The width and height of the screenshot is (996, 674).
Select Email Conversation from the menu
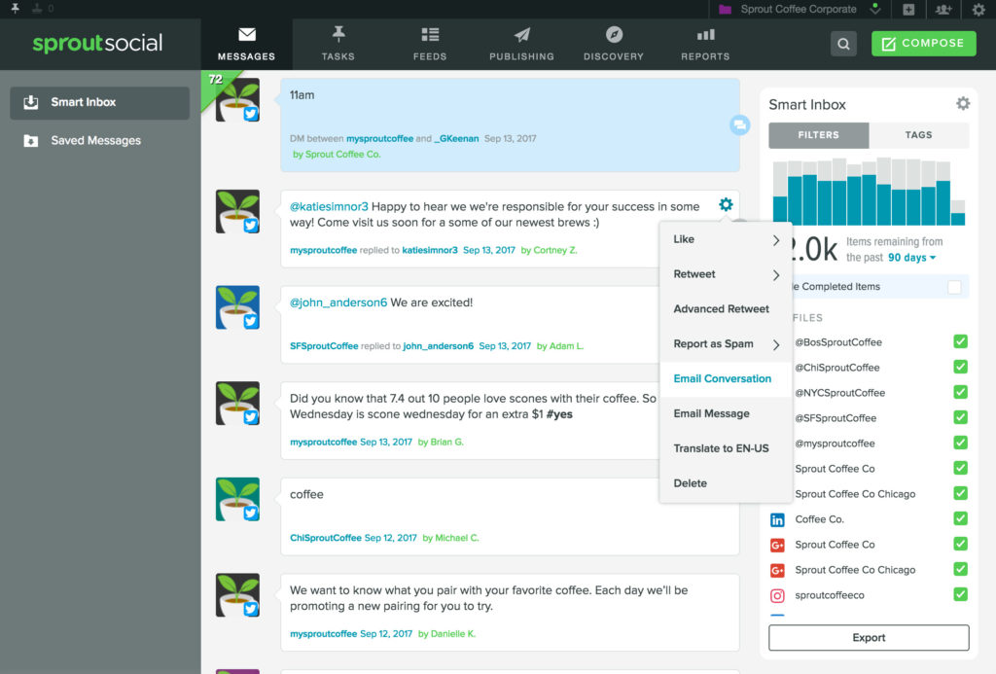coord(723,379)
